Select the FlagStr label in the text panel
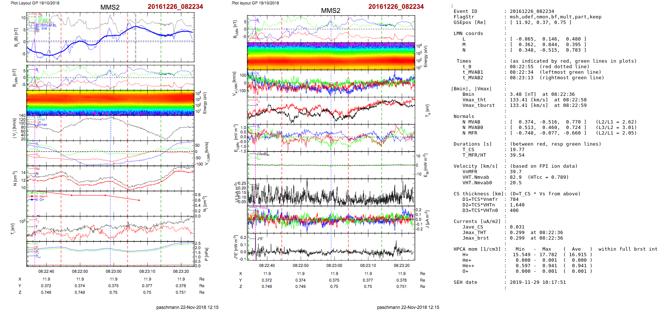The image size is (667, 310). (464, 17)
